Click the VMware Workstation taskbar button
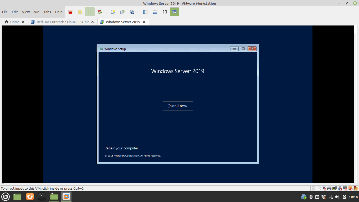This screenshot has width=359, height=202. [66, 196]
